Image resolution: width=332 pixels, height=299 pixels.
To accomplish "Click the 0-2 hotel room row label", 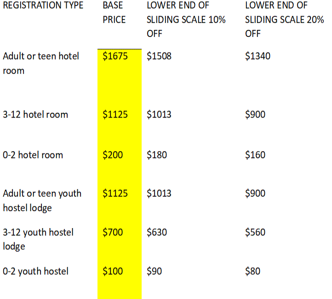I will coord(33,155).
